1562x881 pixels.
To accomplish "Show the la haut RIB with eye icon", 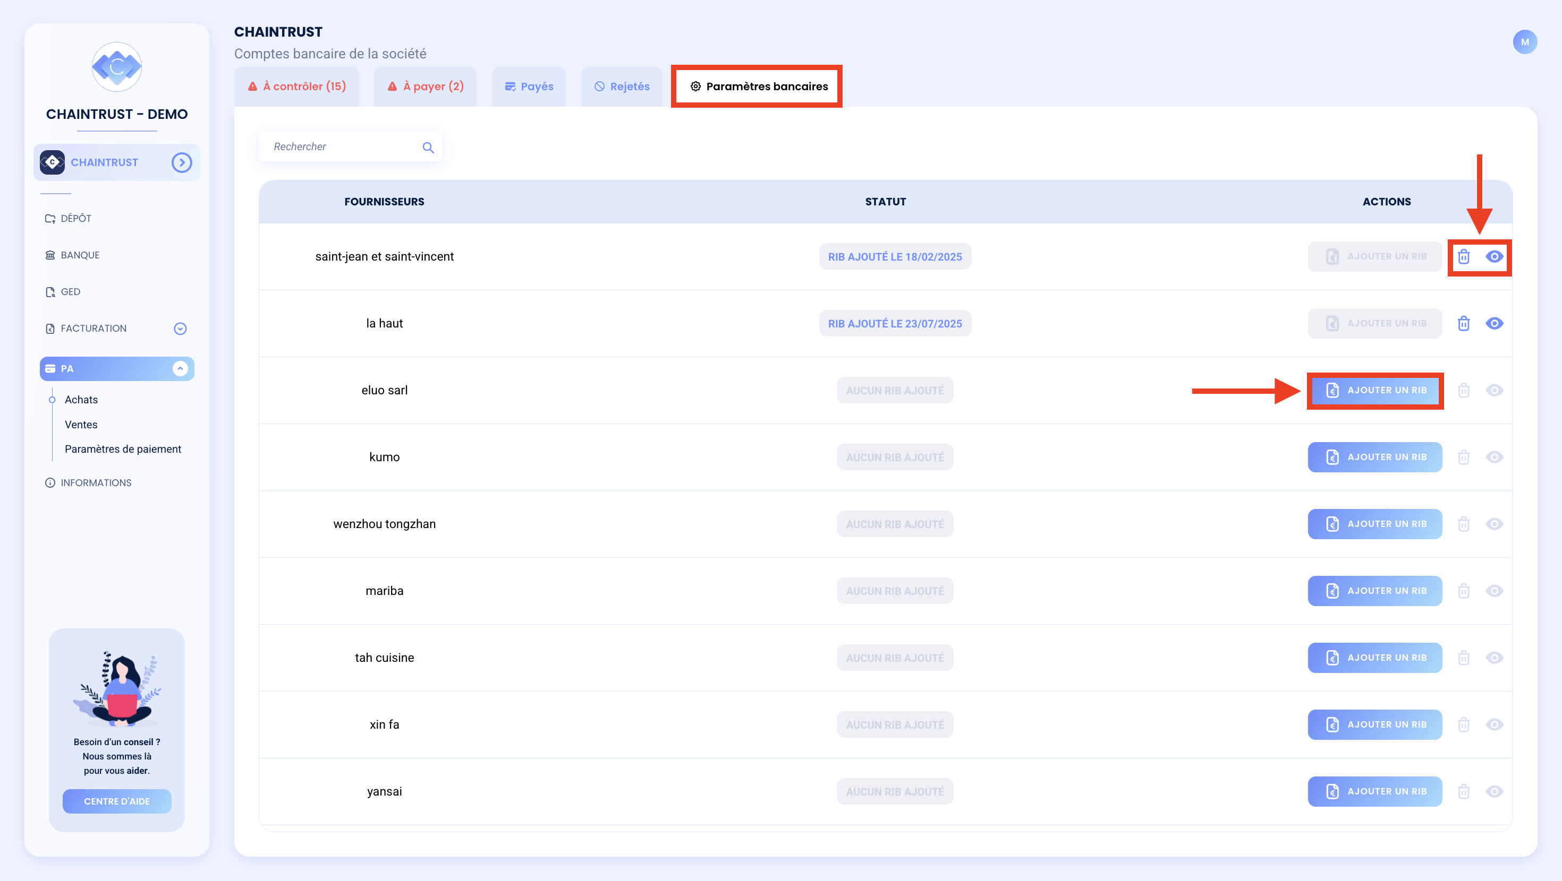I will [x=1494, y=324].
